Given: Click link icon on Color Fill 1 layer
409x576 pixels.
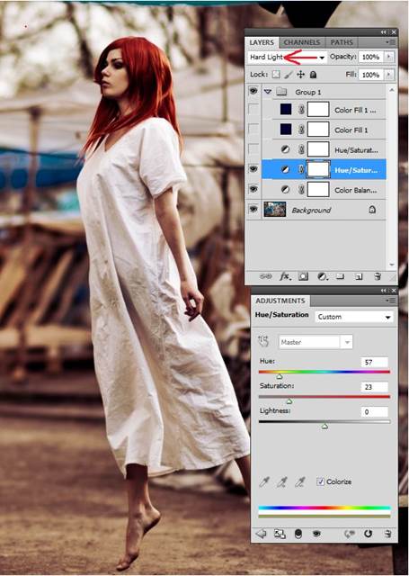Looking at the screenshot, I should [x=301, y=130].
